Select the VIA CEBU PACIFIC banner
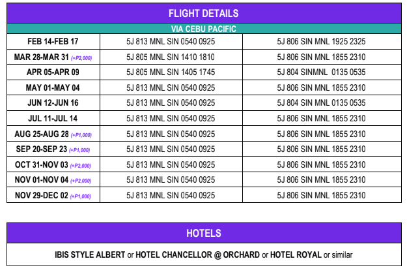Image resolution: width=407 pixels, height=274 pixels. (x=203, y=29)
